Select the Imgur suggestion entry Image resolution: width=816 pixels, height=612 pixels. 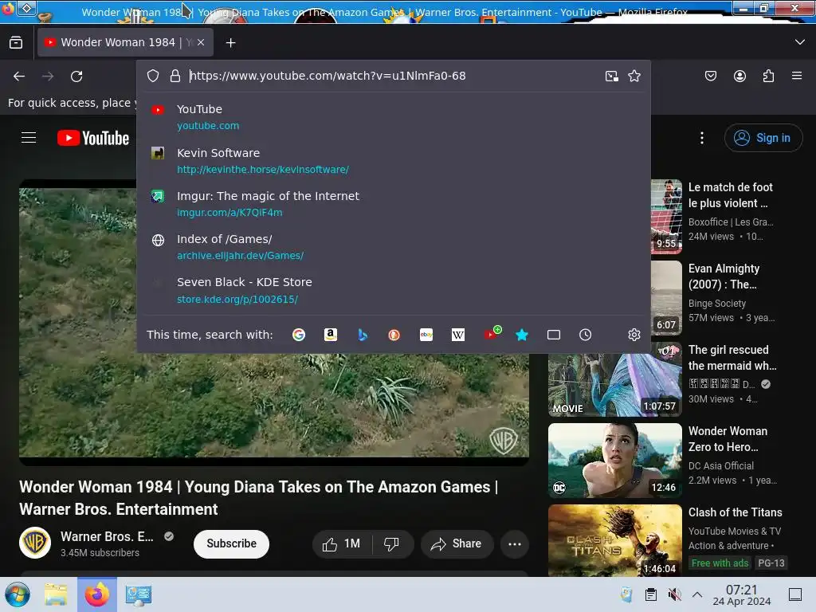[x=394, y=204]
